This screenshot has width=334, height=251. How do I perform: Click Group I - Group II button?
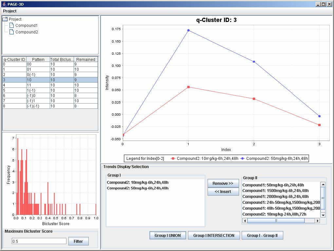(x=262, y=235)
